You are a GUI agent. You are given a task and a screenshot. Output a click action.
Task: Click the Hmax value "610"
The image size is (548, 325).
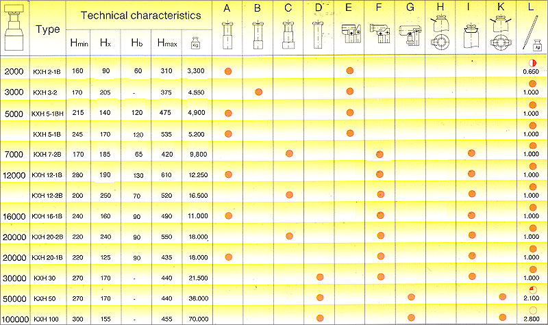click(166, 175)
